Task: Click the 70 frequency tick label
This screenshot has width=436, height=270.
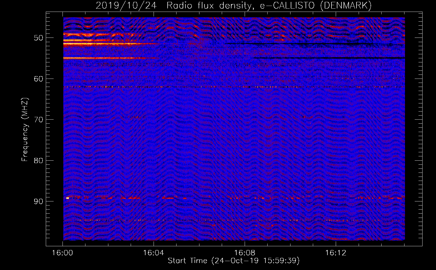Action: [x=39, y=120]
